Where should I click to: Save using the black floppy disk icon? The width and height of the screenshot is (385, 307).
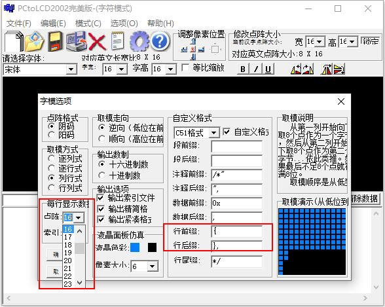click(55, 41)
